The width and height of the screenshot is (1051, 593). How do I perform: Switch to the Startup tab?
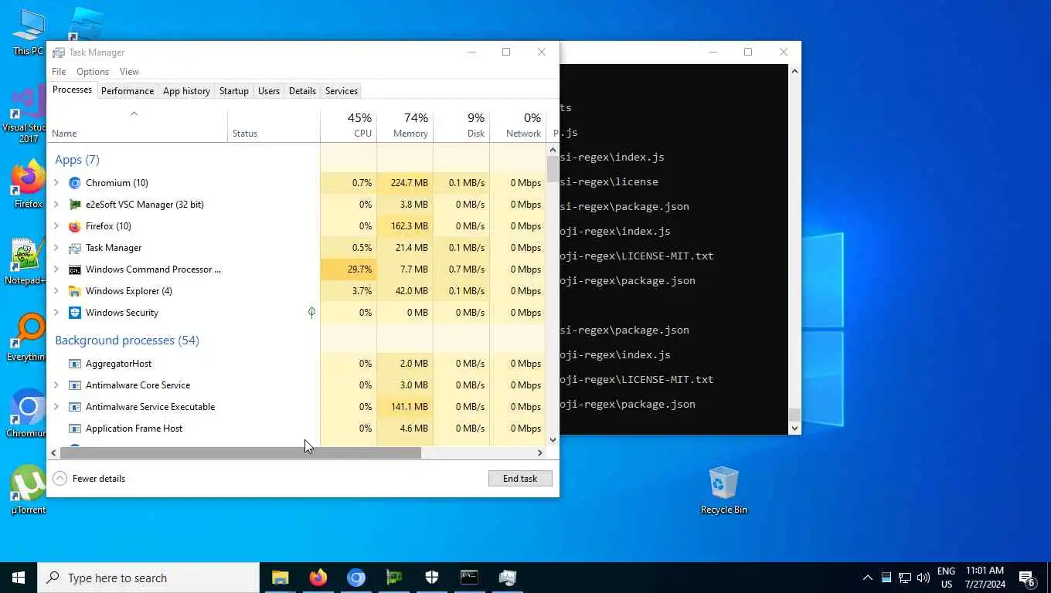(x=233, y=91)
